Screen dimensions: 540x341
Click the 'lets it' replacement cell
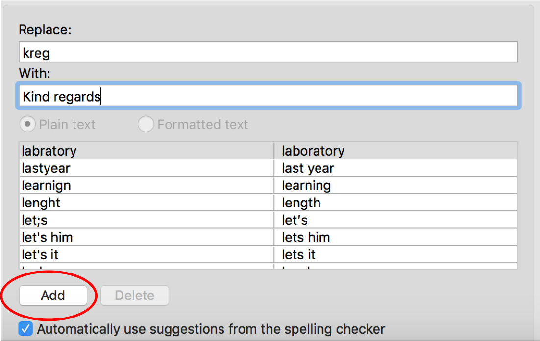(x=299, y=255)
